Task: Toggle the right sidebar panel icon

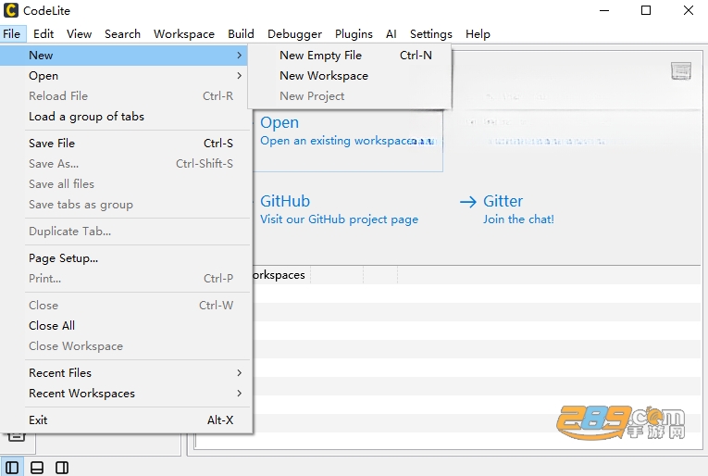Action: [62, 468]
